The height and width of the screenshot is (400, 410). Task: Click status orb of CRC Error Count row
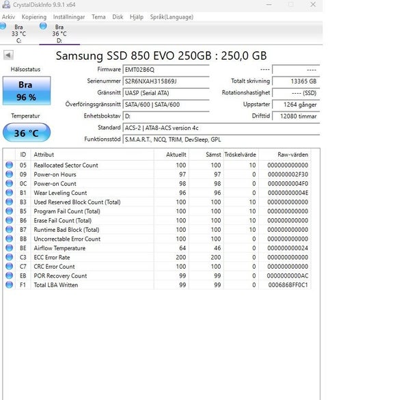(x=9, y=266)
